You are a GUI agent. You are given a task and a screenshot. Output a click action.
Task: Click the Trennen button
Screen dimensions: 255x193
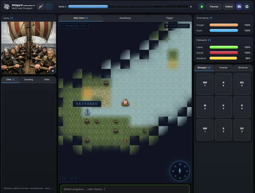[214, 7]
